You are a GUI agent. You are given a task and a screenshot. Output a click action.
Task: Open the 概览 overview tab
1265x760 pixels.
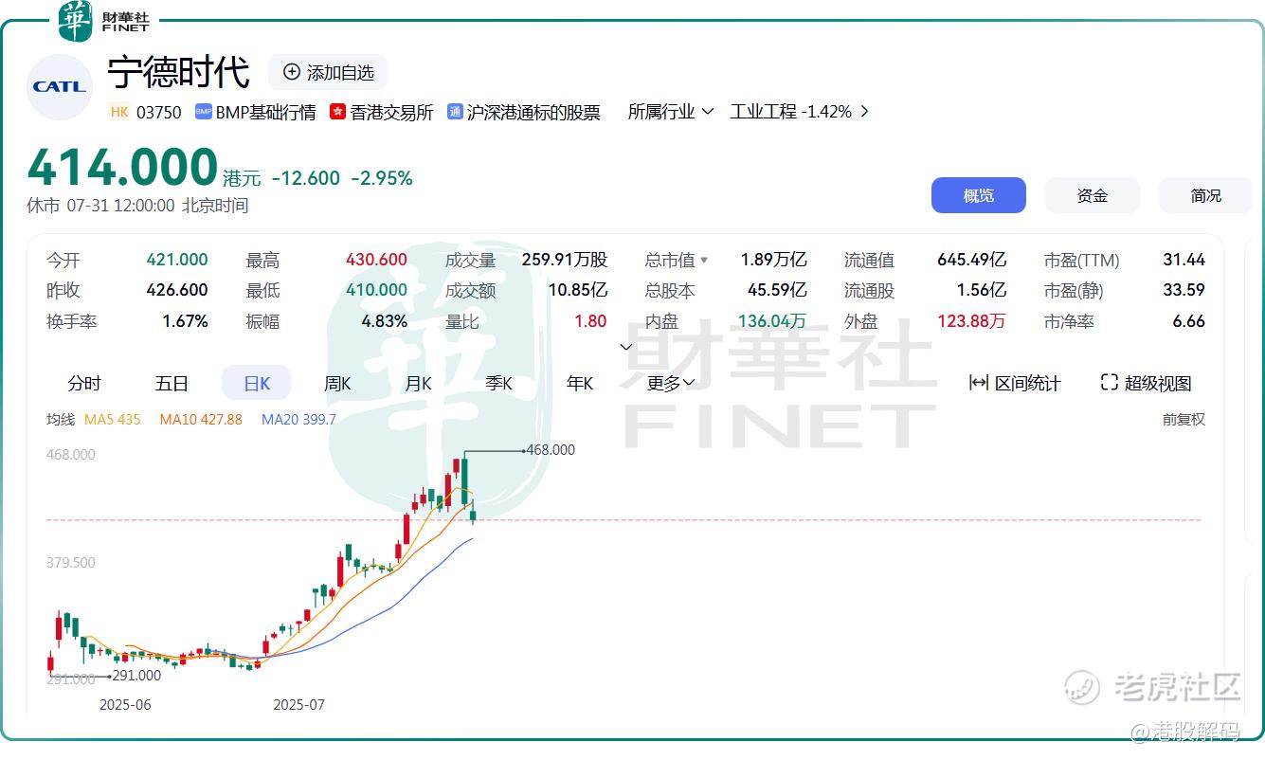[x=979, y=195]
